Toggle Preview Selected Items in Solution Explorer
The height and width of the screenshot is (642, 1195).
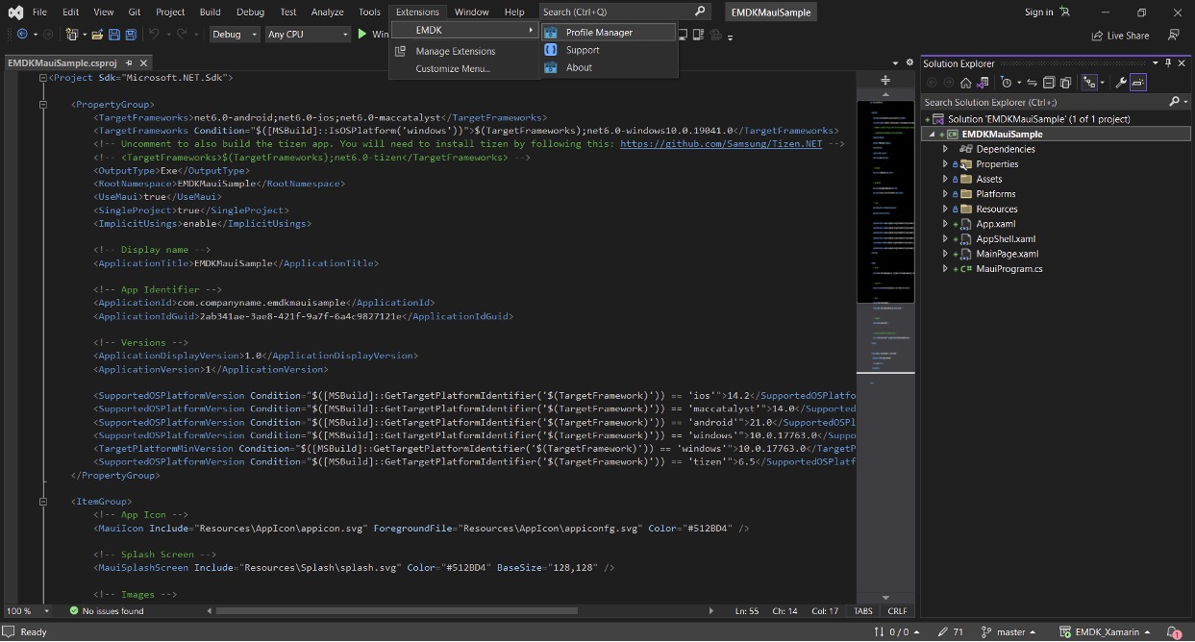pyautogui.click(x=1138, y=83)
